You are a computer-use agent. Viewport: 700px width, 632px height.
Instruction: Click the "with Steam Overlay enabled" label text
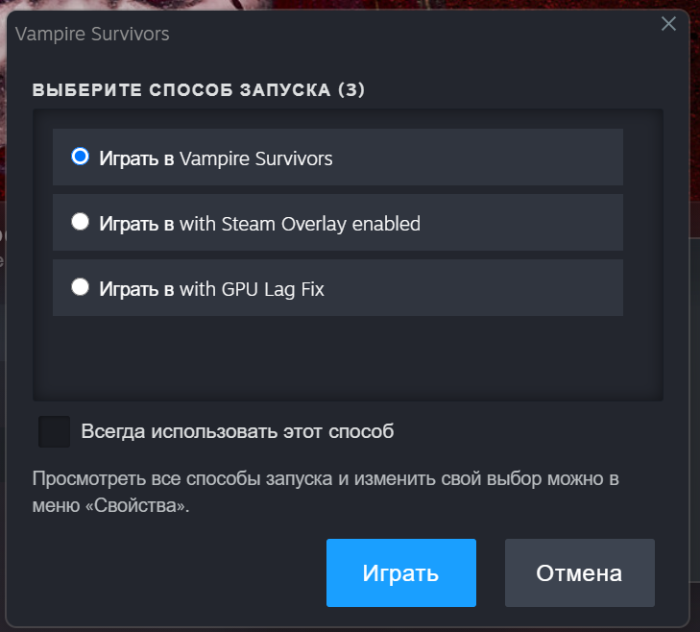(259, 223)
